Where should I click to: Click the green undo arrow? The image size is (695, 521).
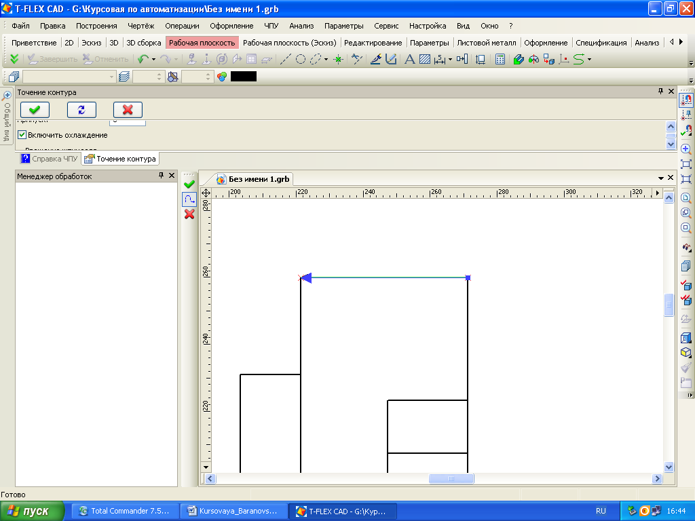143,59
